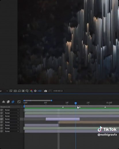Enable the Region of Interest icon
The image size is (119, 149).
(23, 91)
